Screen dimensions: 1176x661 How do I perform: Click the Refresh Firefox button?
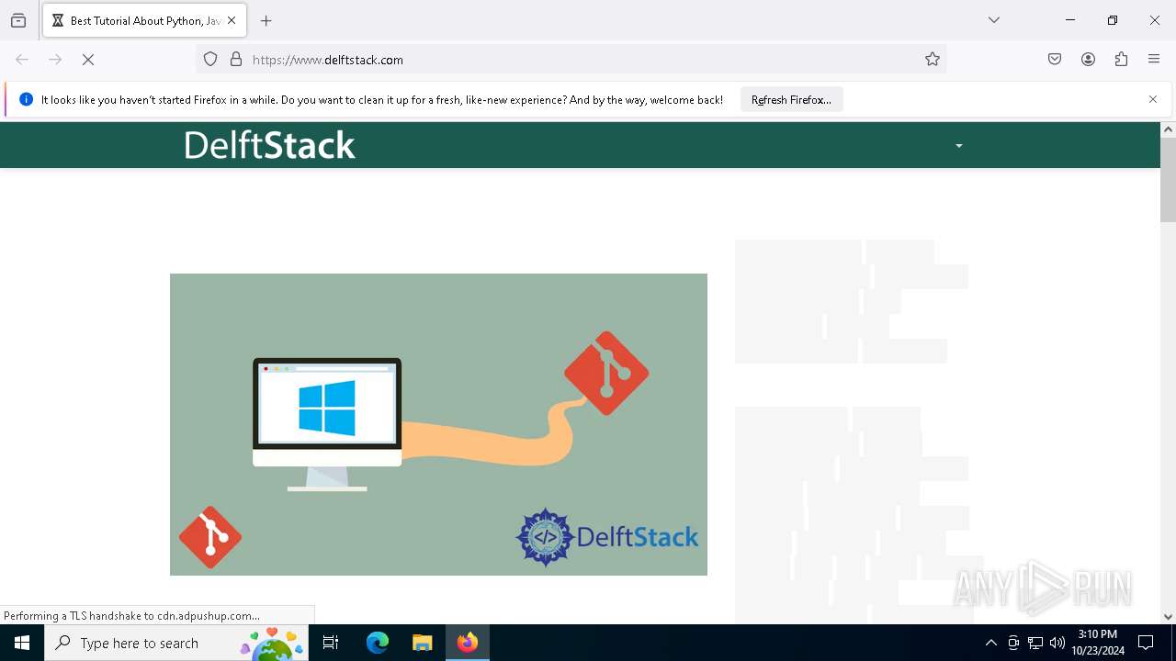[791, 99]
